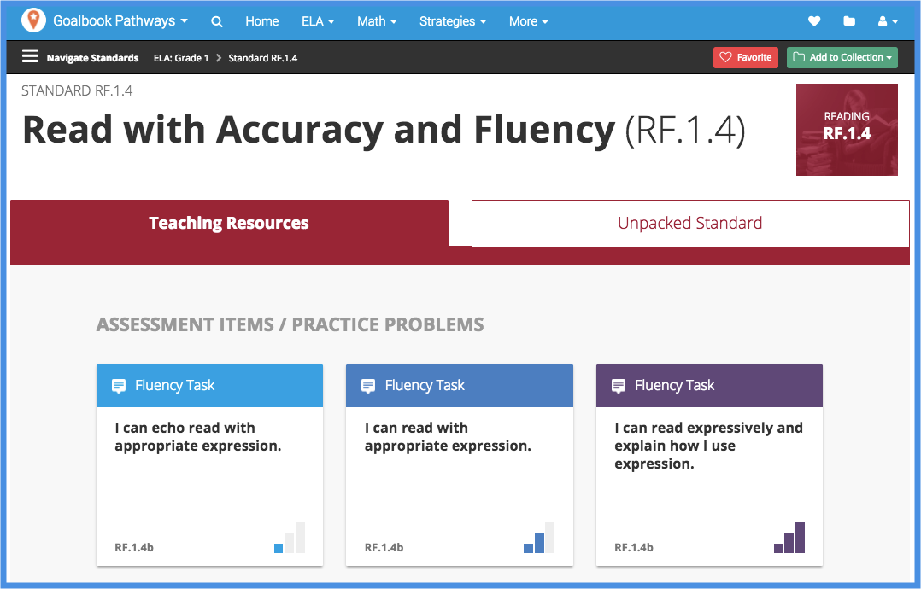
Task: Click the difficulty bar chart on the purple card
Action: point(789,538)
